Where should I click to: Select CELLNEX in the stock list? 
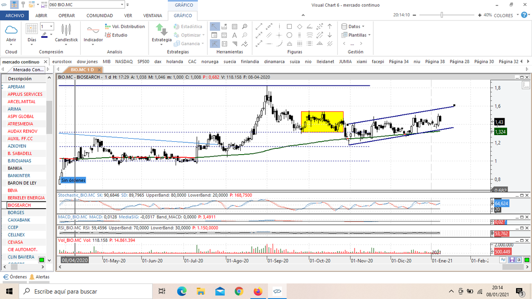[16, 234]
